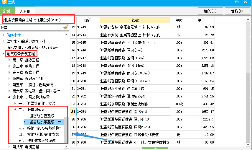Expand 第二章 整修工程 node
The image size is (252, 150).
click(9, 66)
